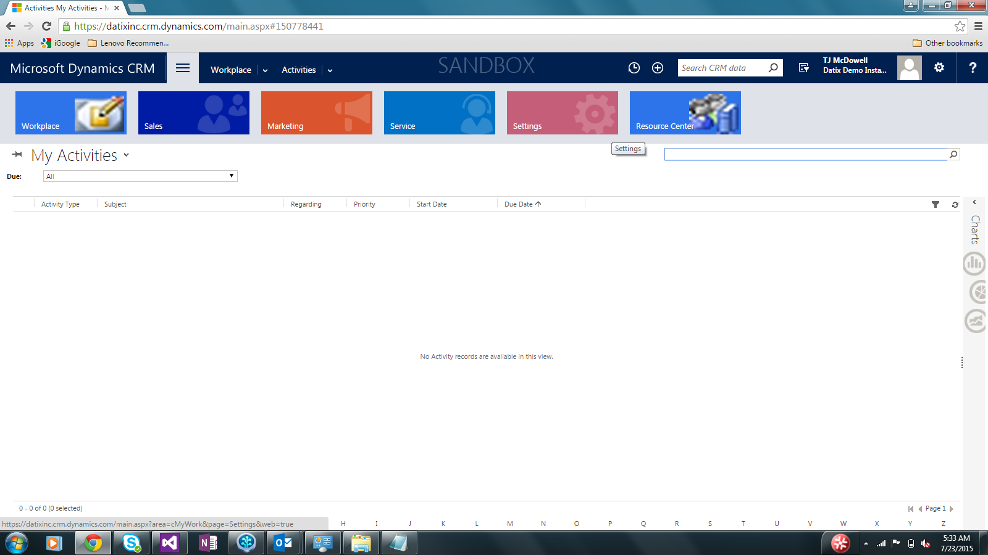Image resolution: width=988 pixels, height=555 pixels.
Task: Click the CRM search magnifier icon
Action: pyautogui.click(x=773, y=68)
